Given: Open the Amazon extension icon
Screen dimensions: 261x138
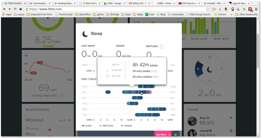Looking at the screenshot, I should (226, 9).
